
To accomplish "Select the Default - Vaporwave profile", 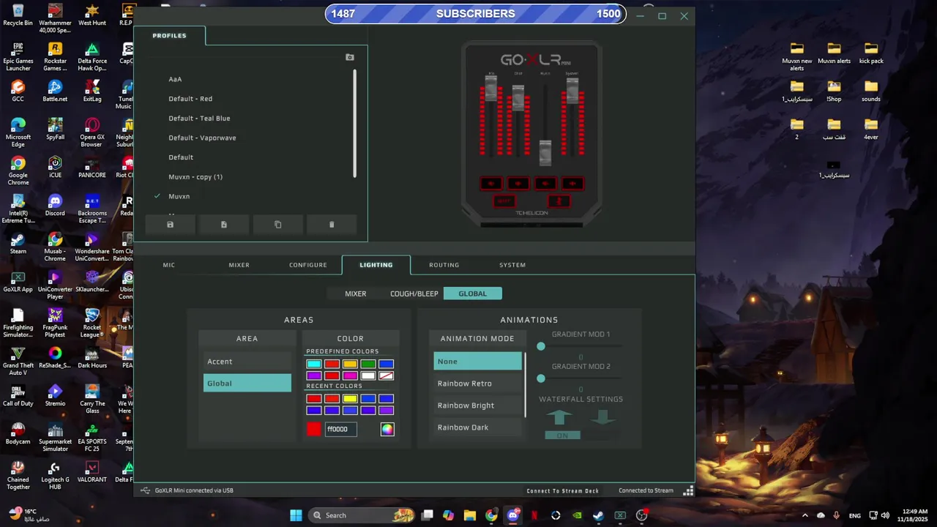I will [202, 138].
